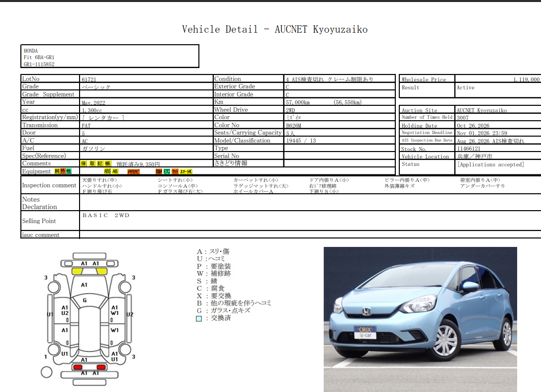Click the Notes Declaration row label
The height and width of the screenshot is (392, 541).
(39, 203)
